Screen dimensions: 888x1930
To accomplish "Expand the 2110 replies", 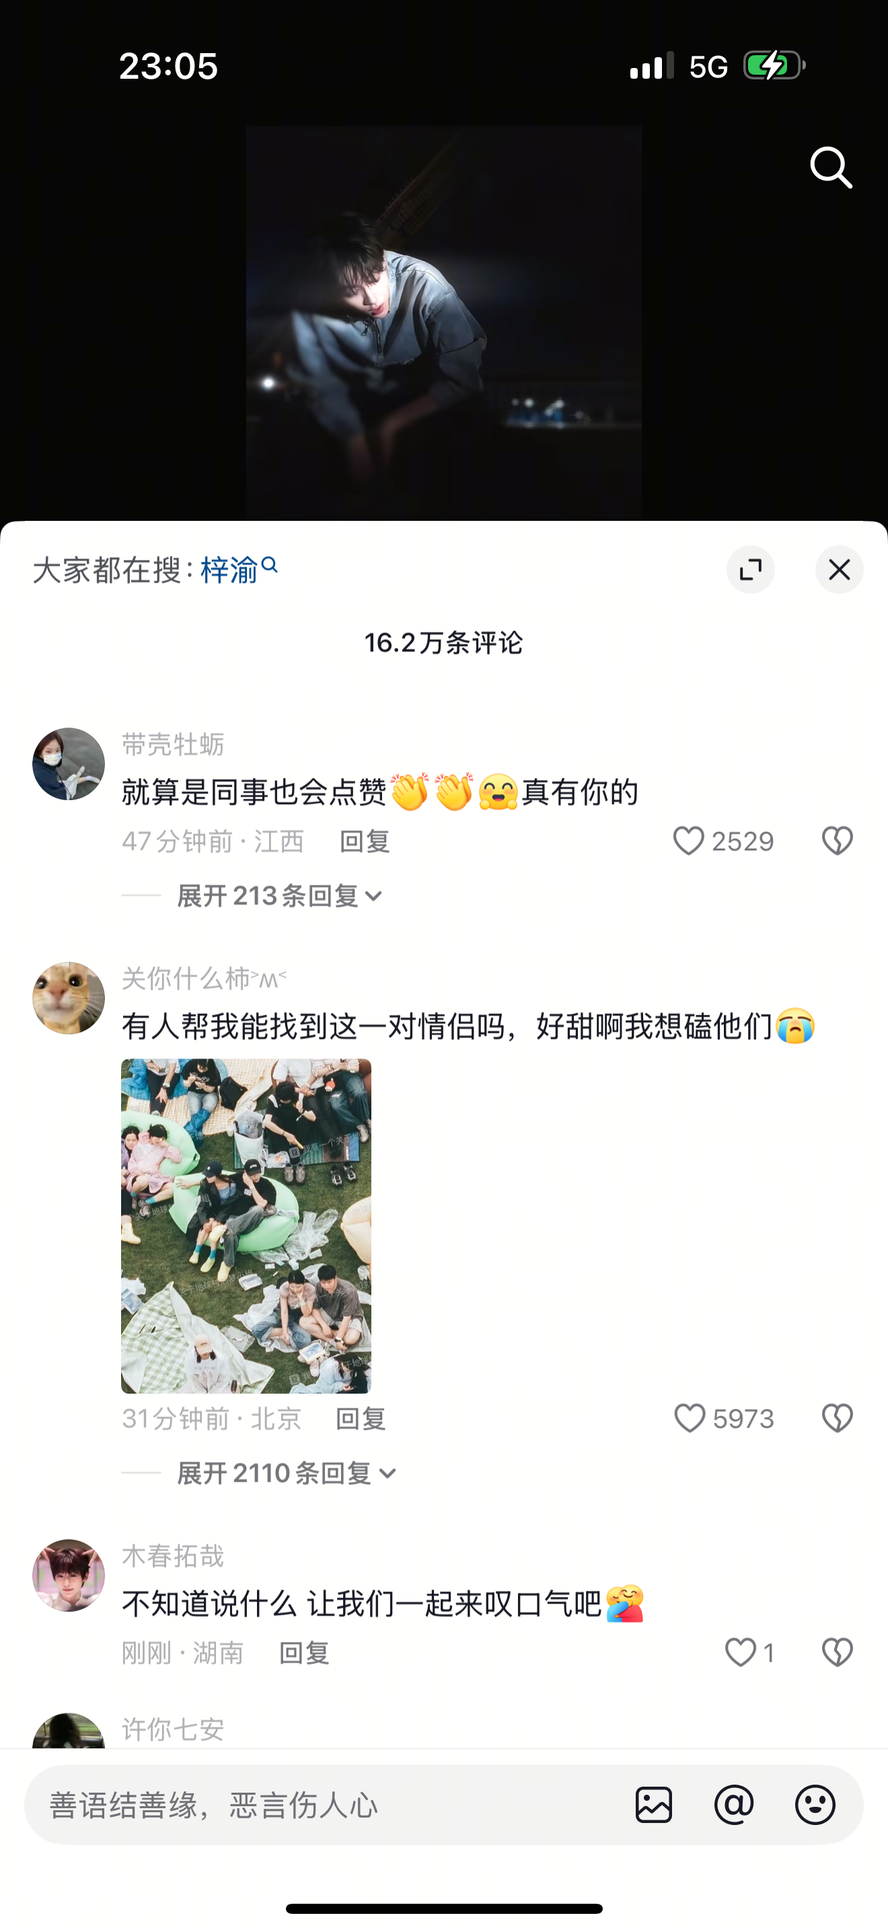I will click(286, 1473).
